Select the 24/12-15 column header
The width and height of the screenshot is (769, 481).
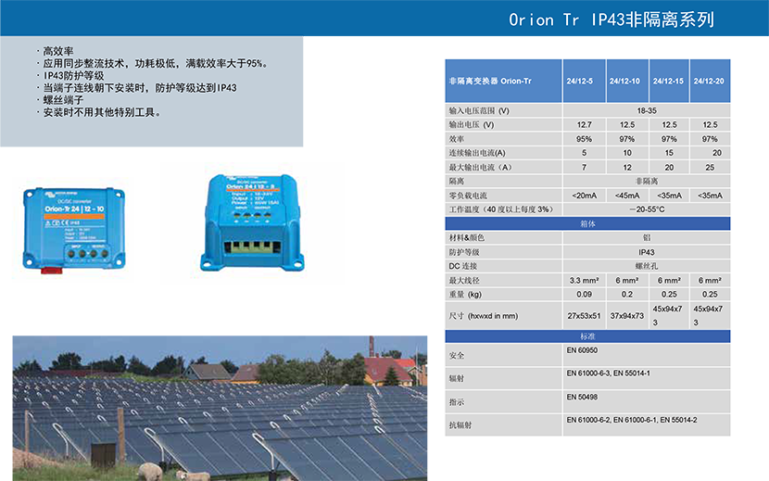point(669,82)
